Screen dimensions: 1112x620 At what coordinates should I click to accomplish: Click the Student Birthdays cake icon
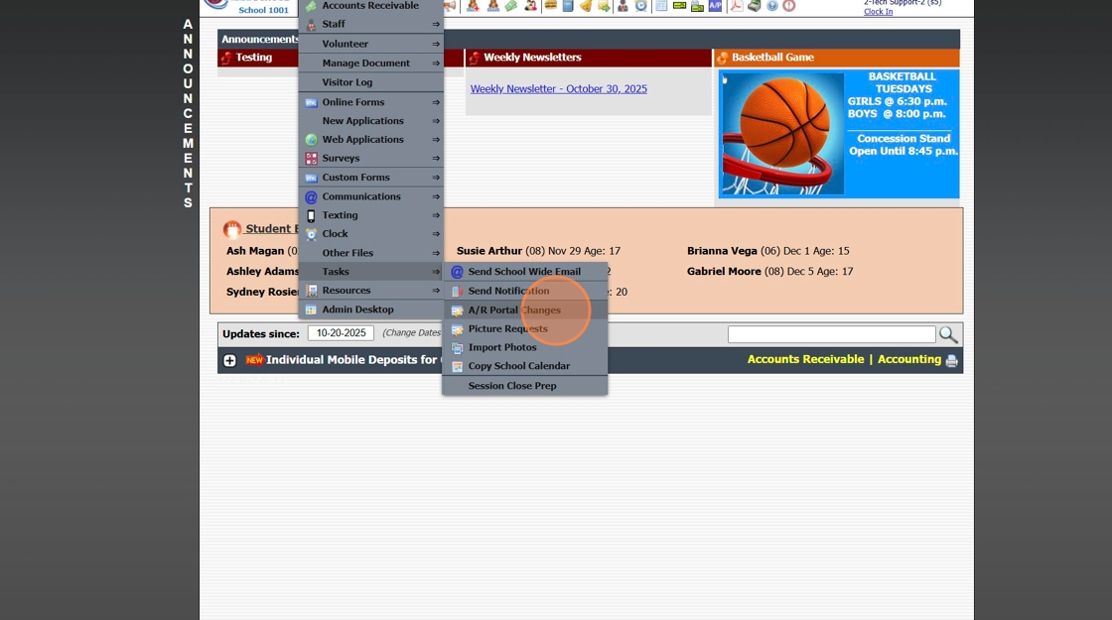[232, 229]
